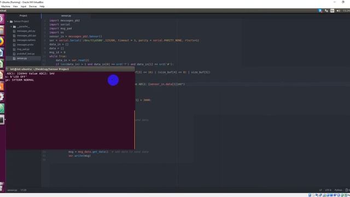350x197 pixels.
Task: Open messages_pb2.py in the tree
Action: click(x=26, y=31)
